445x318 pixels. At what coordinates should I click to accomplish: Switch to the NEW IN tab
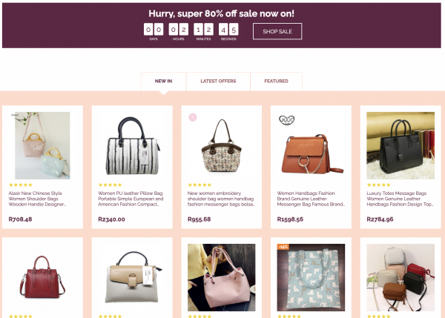click(163, 82)
